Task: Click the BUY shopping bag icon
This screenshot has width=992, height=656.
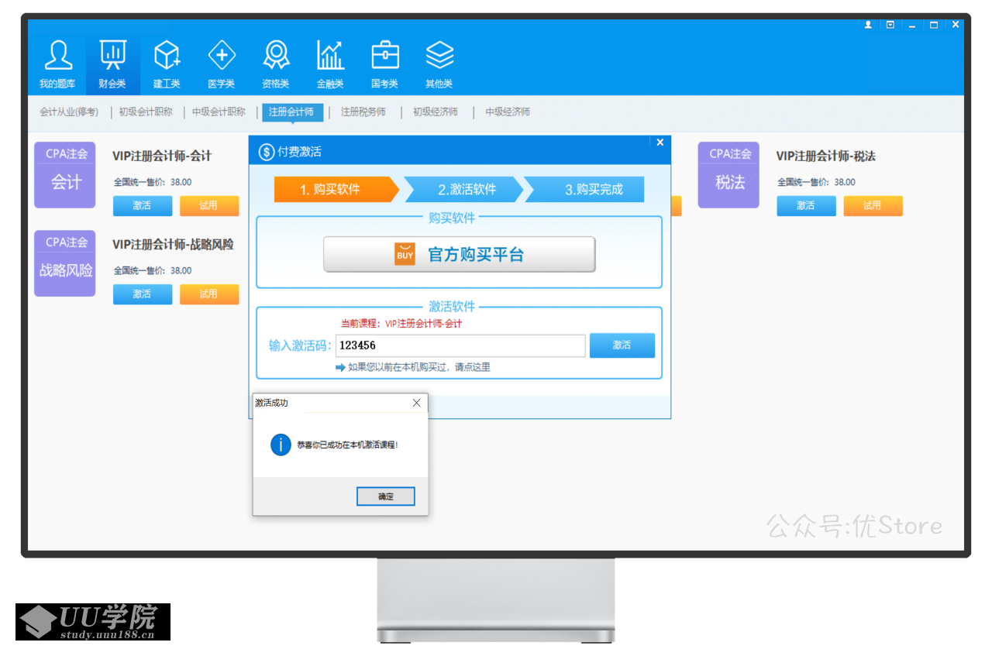Action: coord(405,254)
